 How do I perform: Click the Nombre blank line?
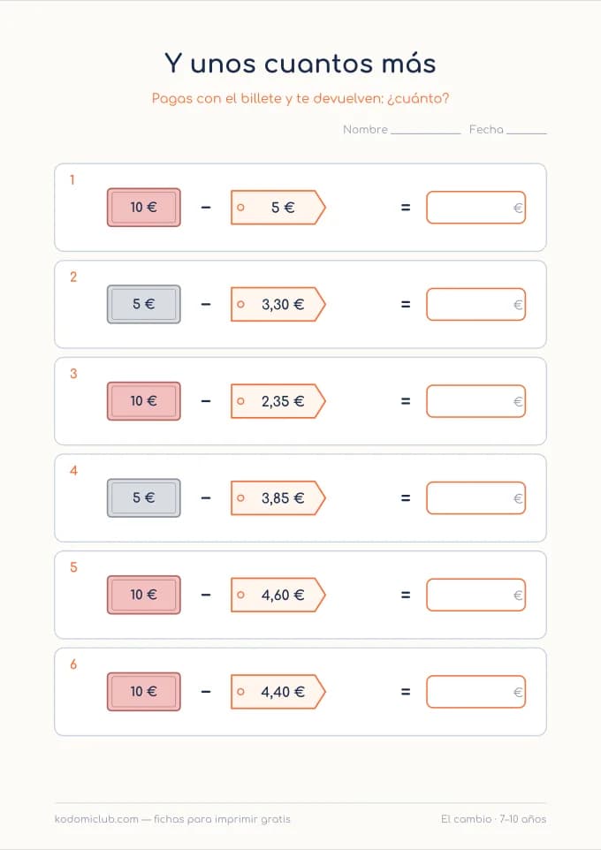[x=426, y=132]
